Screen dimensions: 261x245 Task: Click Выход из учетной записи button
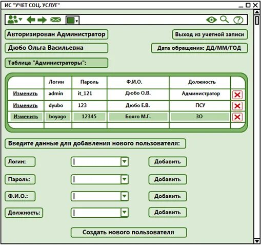point(210,34)
